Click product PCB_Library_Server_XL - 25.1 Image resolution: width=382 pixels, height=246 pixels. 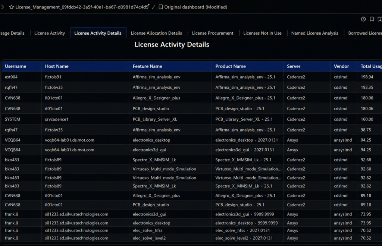click(244, 119)
